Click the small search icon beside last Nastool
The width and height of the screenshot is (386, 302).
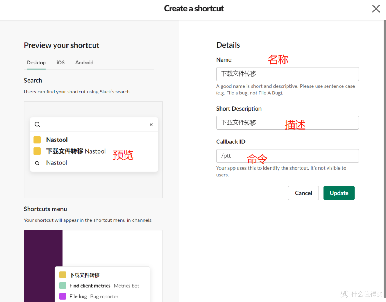click(x=37, y=163)
